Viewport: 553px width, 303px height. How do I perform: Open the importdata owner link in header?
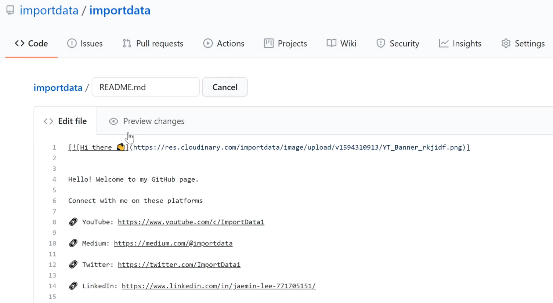[49, 10]
